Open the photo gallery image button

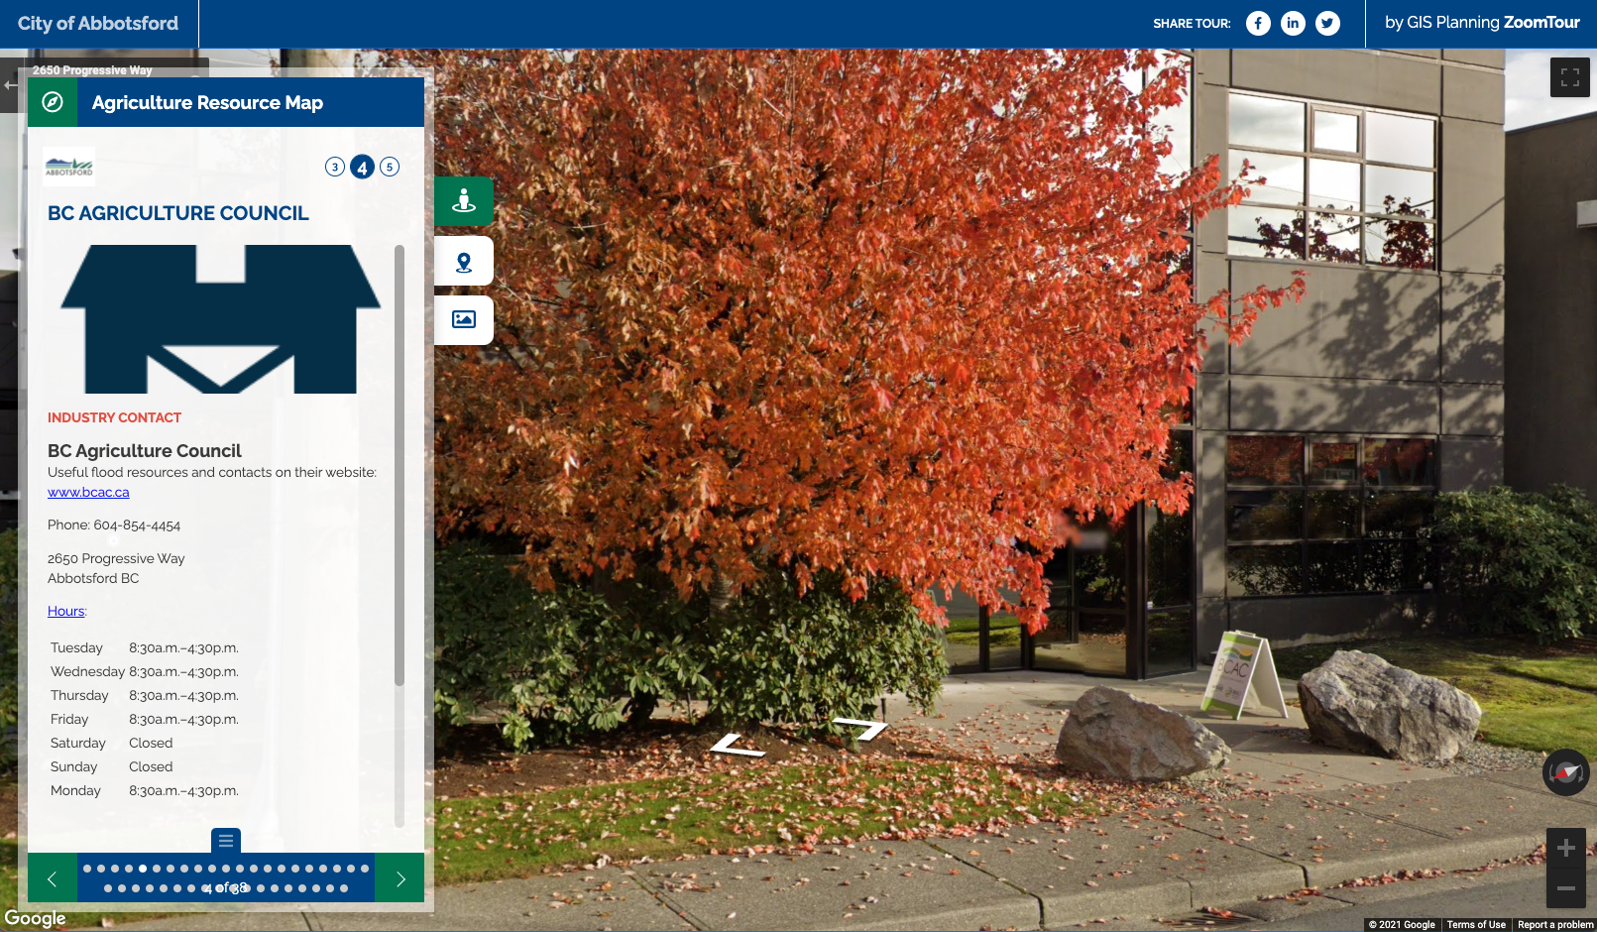(464, 320)
